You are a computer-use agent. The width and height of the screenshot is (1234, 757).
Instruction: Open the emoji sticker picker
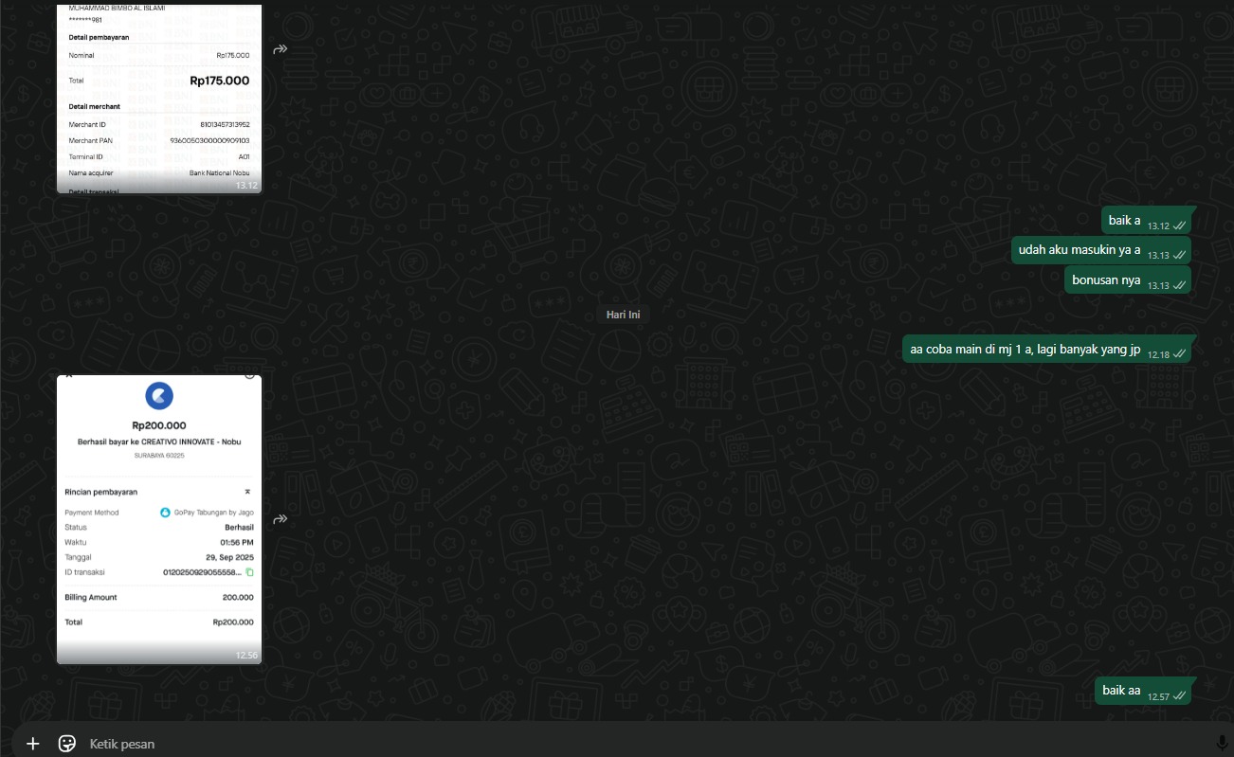pyautogui.click(x=67, y=744)
